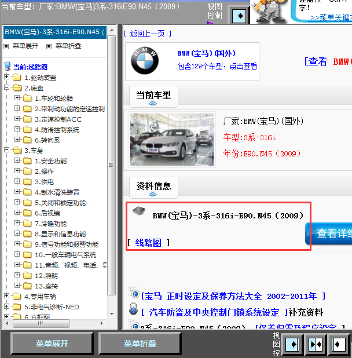Viewport: 352px width, 358px height.
Task: Click folder icon of 1.驱动装置
Action: (17, 78)
